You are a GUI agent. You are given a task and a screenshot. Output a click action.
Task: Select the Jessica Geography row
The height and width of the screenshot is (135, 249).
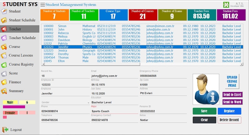pos(142,51)
